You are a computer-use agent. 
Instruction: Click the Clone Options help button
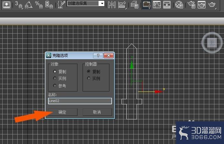98,55
